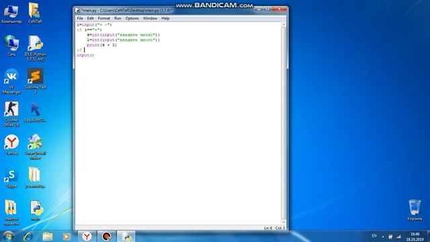The width and height of the screenshot is (430, 242).
Task: Switch to the Bandicam recorder taskbar button
Action: 106,236
